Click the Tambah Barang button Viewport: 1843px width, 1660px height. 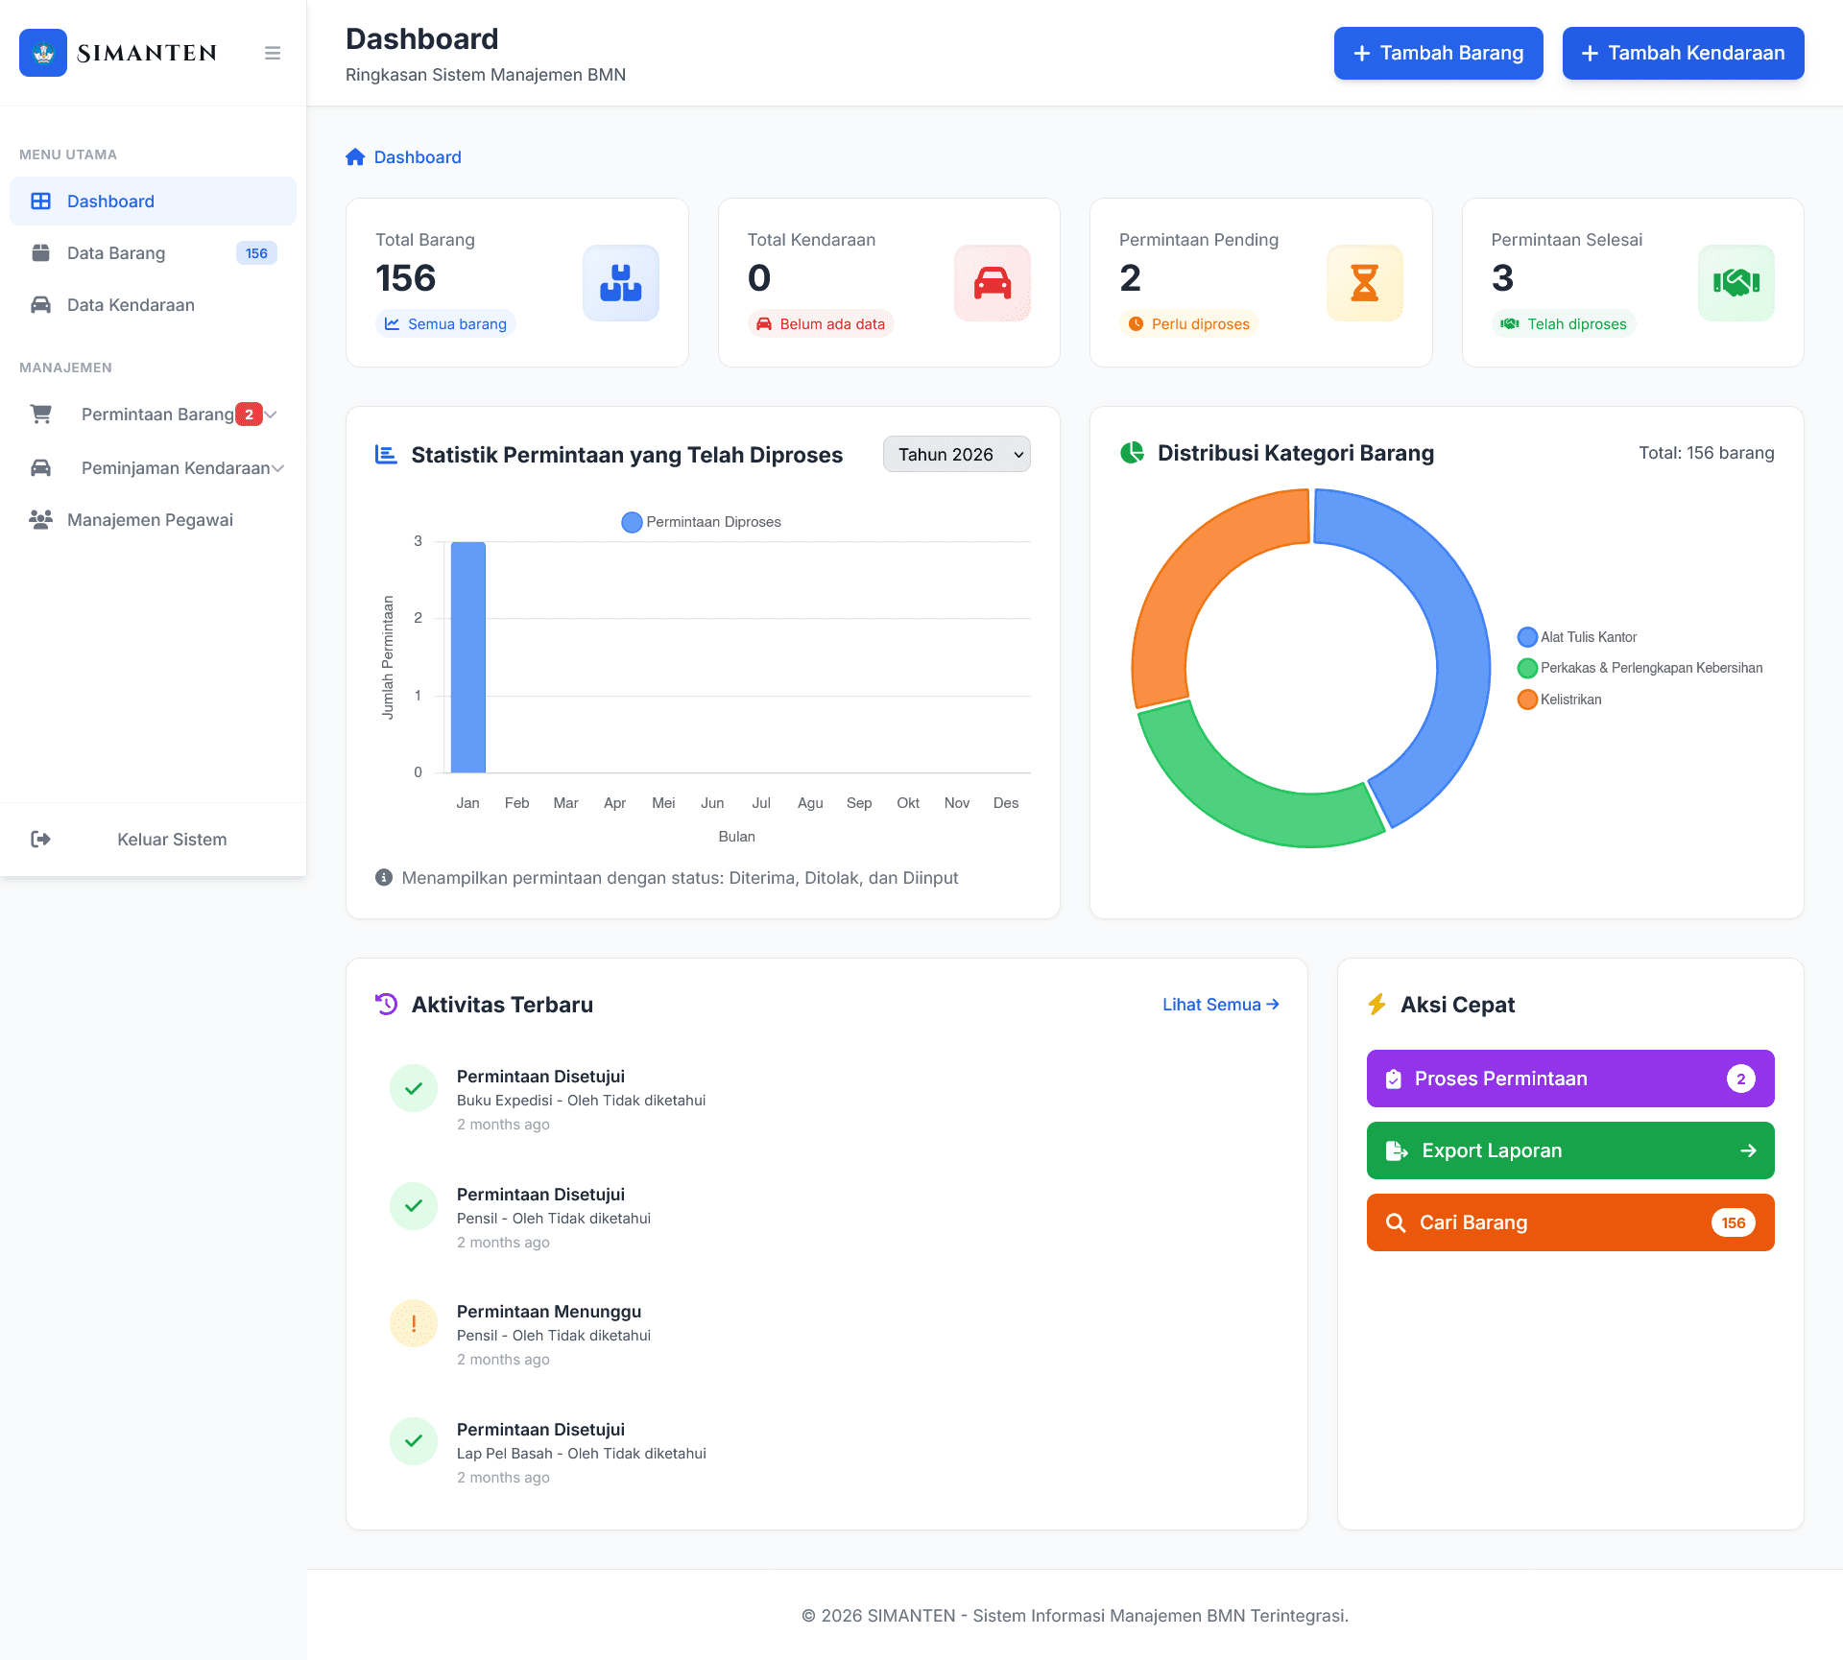tap(1438, 53)
